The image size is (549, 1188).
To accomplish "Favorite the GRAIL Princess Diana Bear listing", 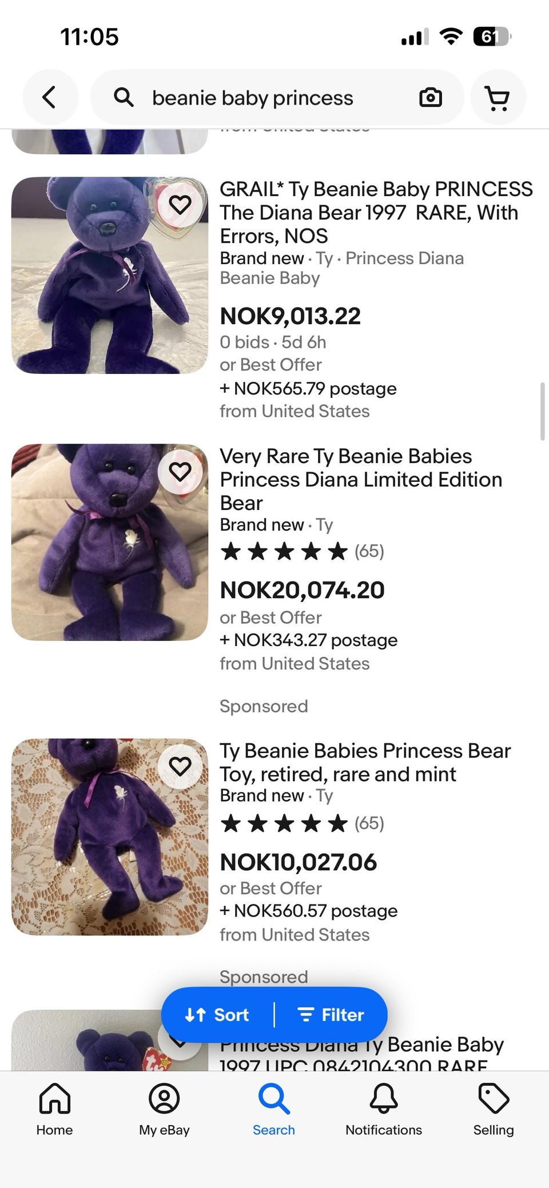I will pyautogui.click(x=180, y=204).
